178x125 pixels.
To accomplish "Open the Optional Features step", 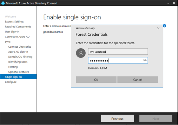I will [18, 72].
